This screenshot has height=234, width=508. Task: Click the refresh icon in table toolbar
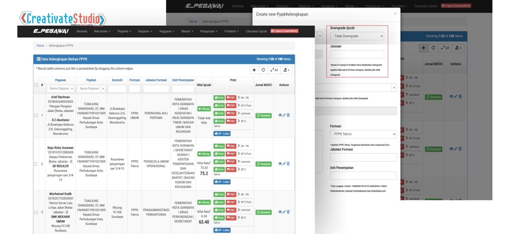263,70
